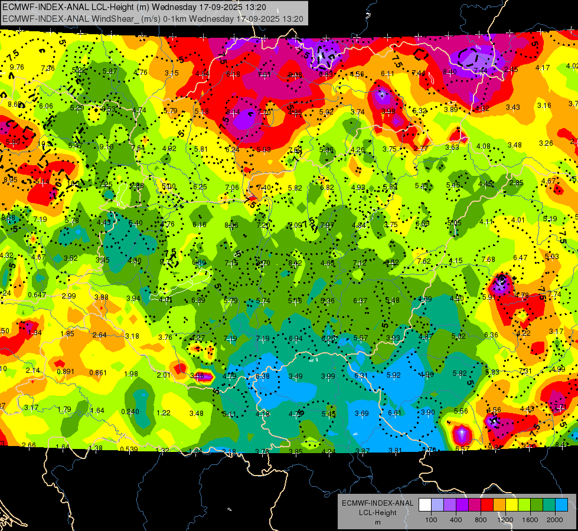
Task: Click the 400 tick label on legend
Action: click(456, 520)
